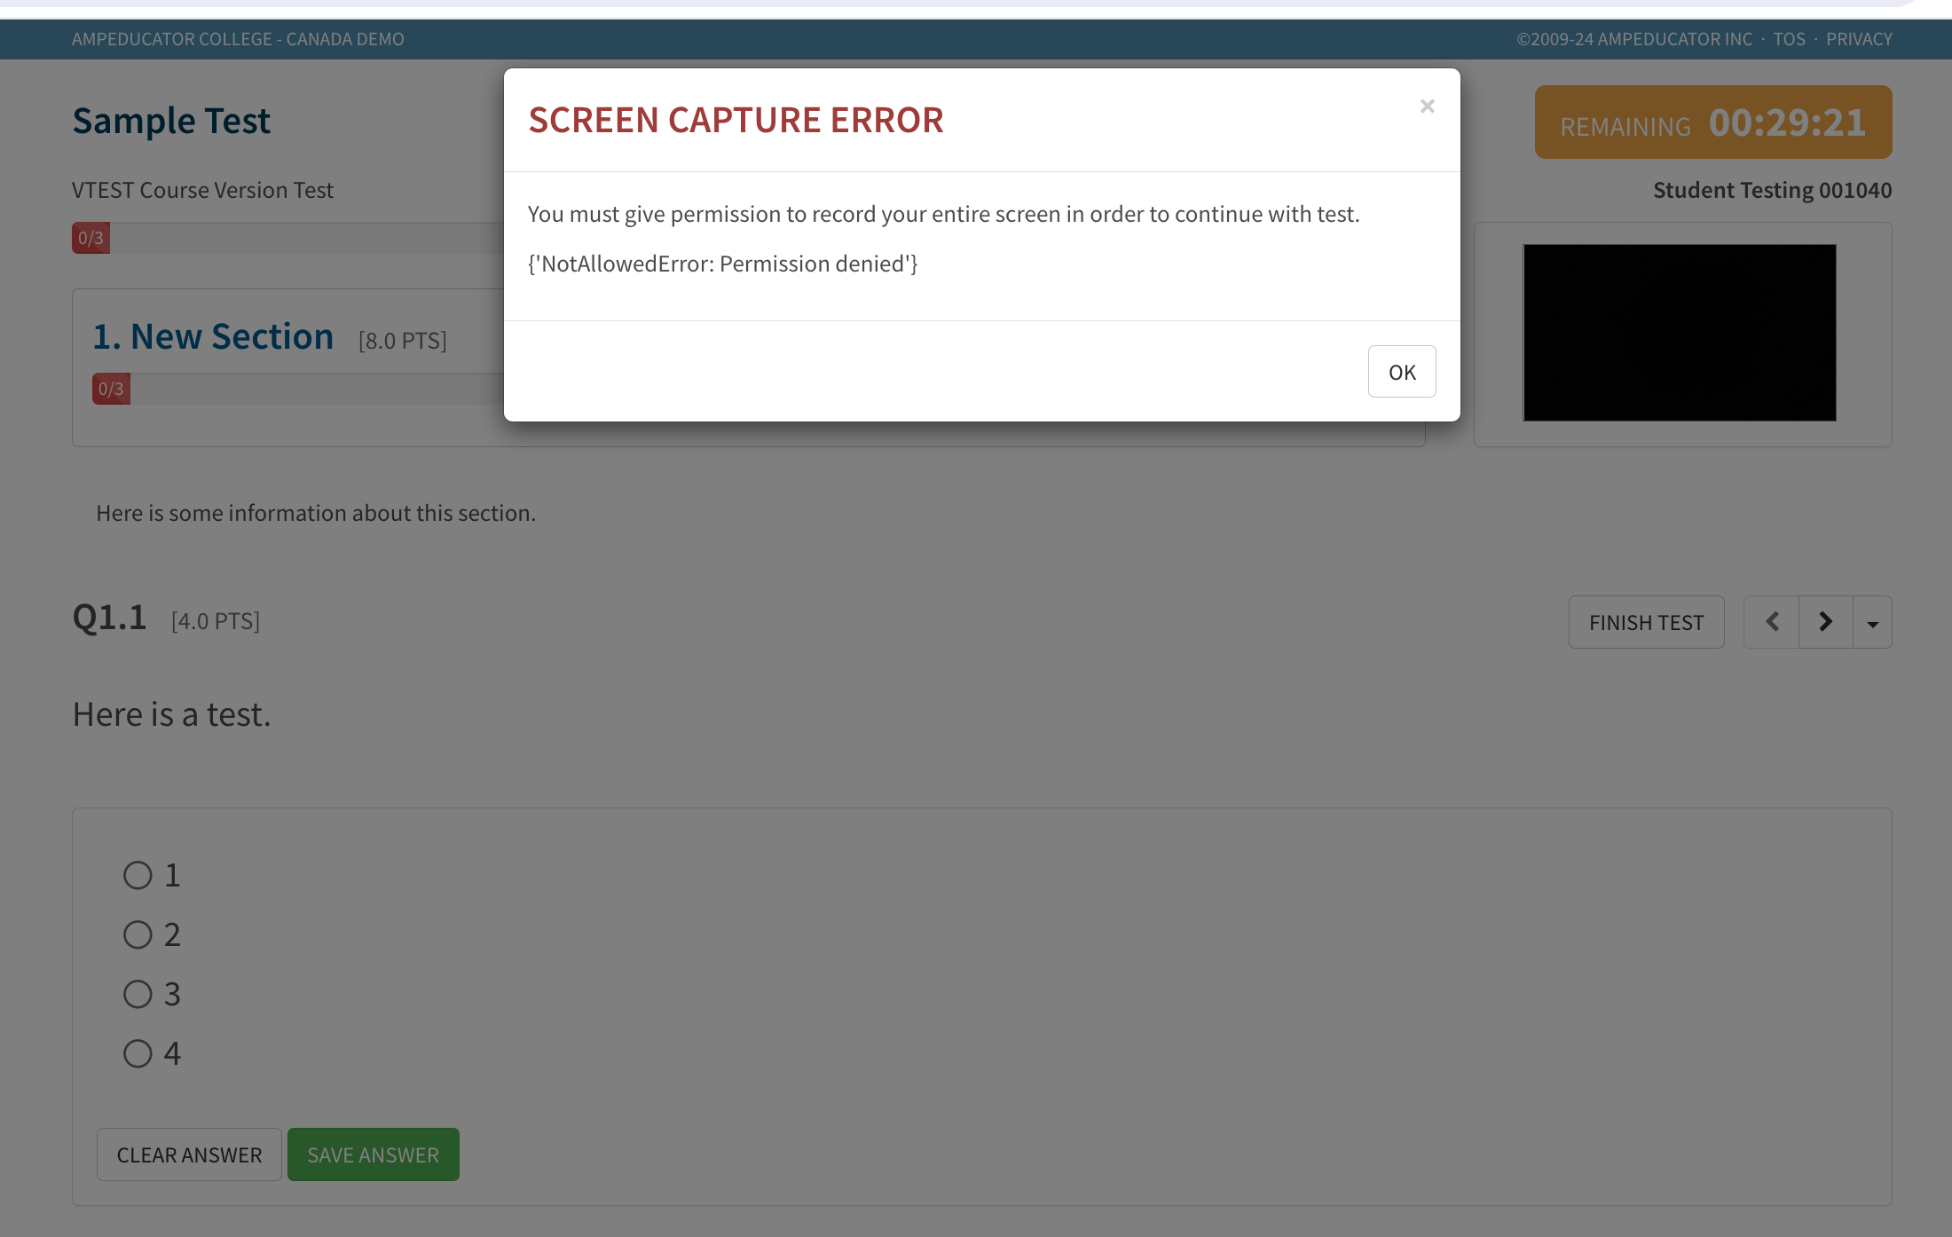Click the black webcam preview thumbnail
This screenshot has height=1237, width=1952.
pyautogui.click(x=1679, y=333)
